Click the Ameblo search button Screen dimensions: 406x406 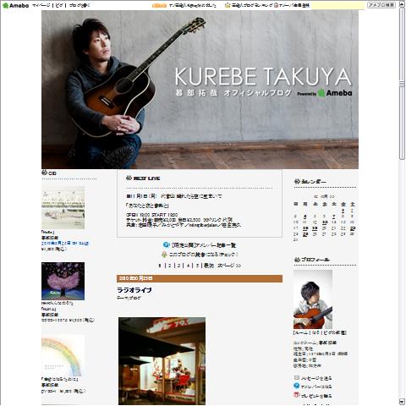pyautogui.click(x=381, y=5)
